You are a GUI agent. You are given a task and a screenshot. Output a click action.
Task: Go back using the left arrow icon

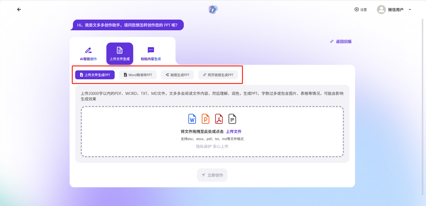19,10
